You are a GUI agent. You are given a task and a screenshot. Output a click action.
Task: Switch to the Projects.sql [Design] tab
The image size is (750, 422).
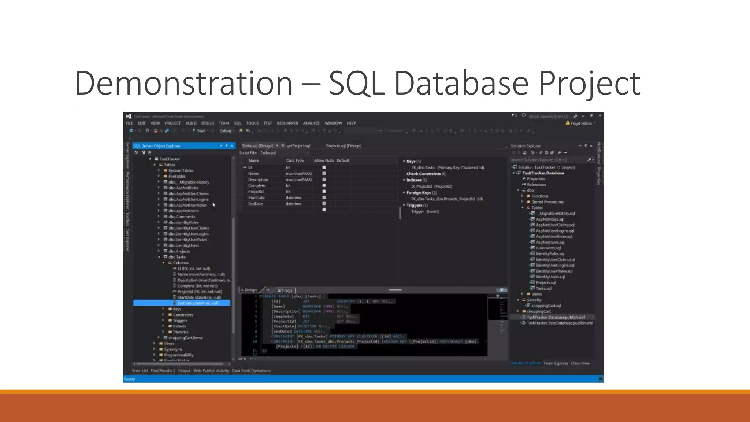coord(344,146)
